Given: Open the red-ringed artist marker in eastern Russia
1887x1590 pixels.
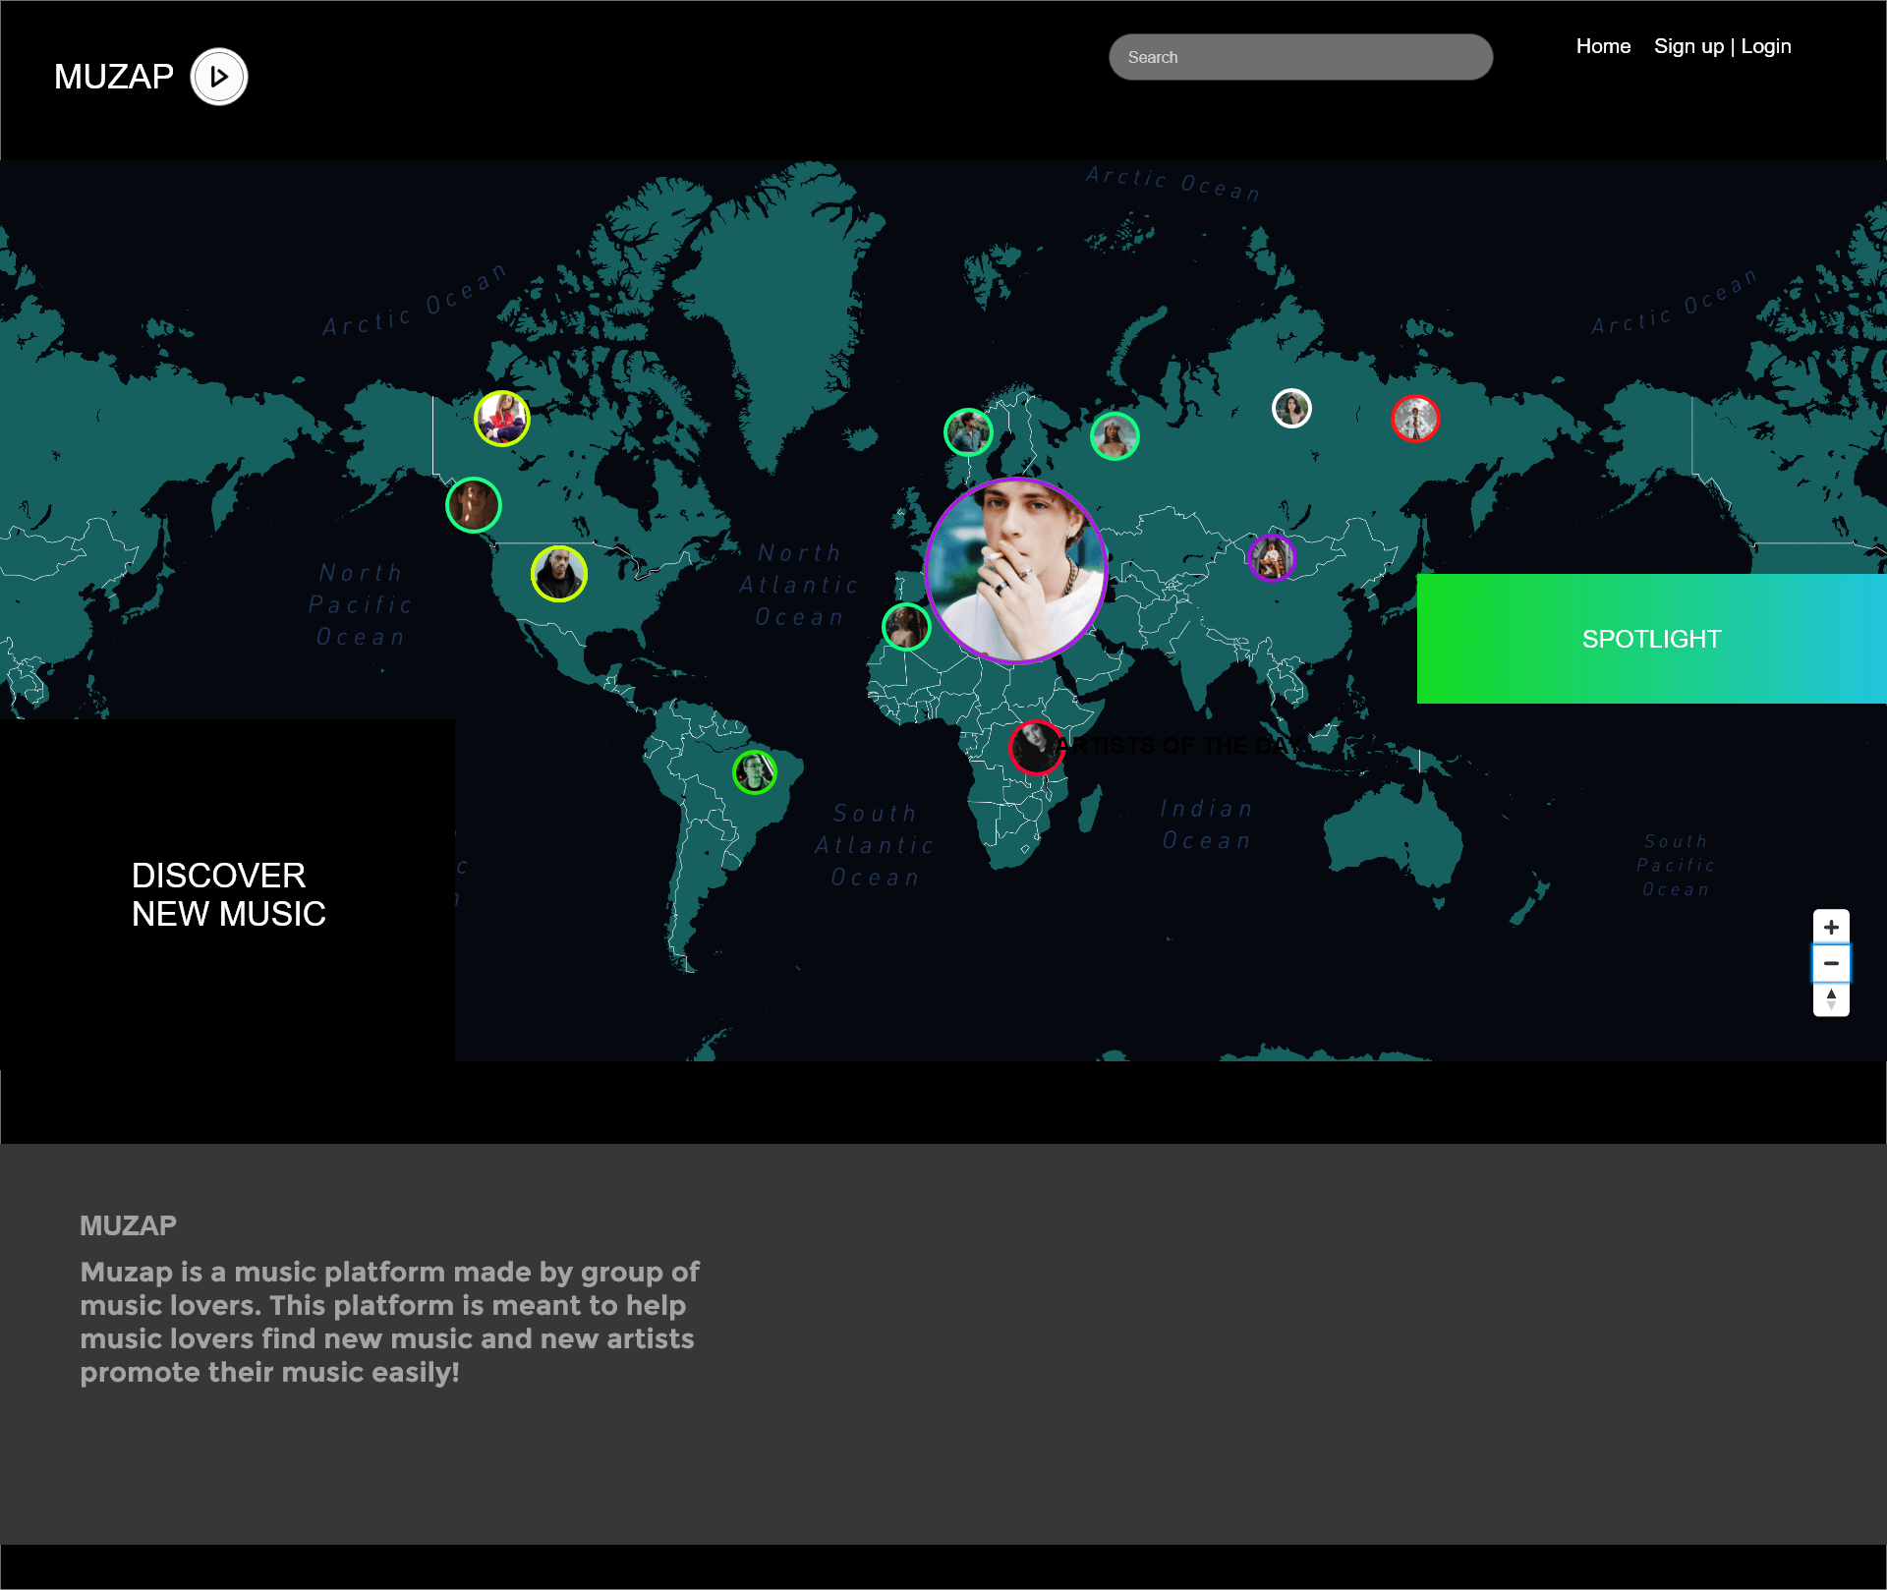Looking at the screenshot, I should point(1415,419).
